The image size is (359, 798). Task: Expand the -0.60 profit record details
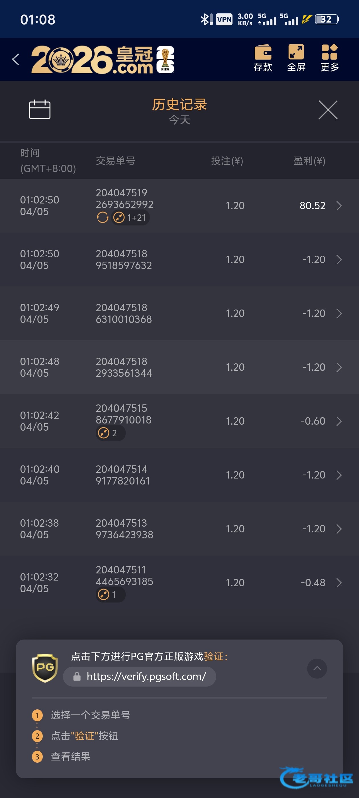pos(339,421)
